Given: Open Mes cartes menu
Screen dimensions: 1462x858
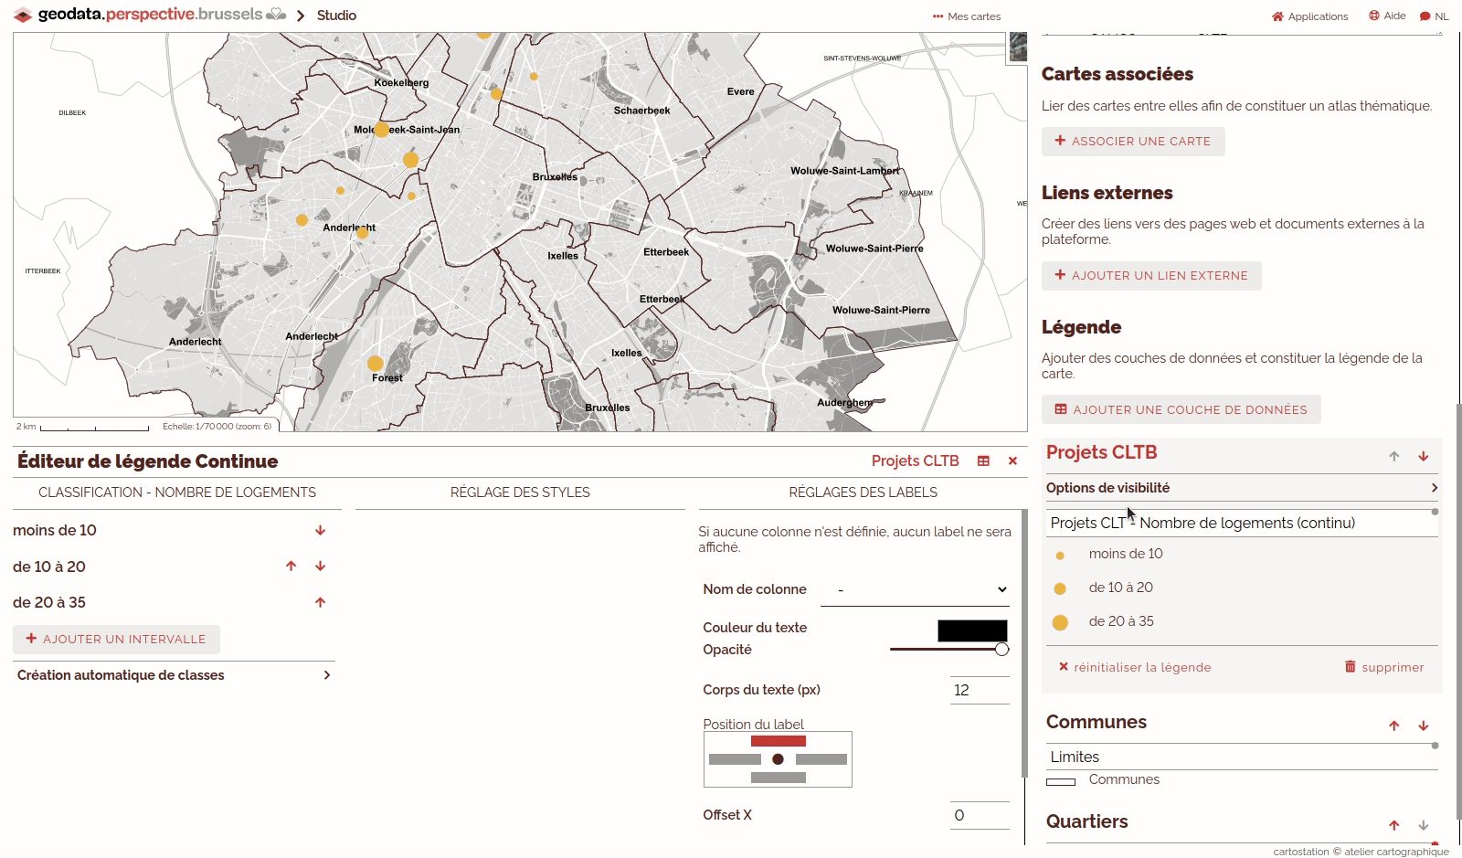Looking at the screenshot, I should (x=966, y=16).
